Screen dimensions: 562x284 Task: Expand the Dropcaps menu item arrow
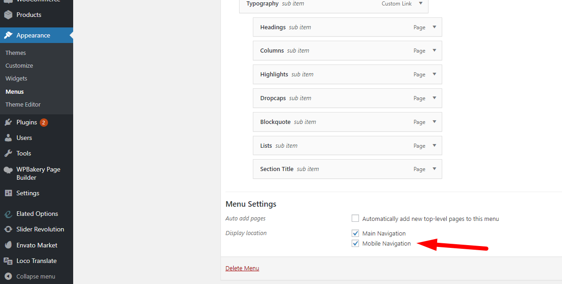pos(434,98)
